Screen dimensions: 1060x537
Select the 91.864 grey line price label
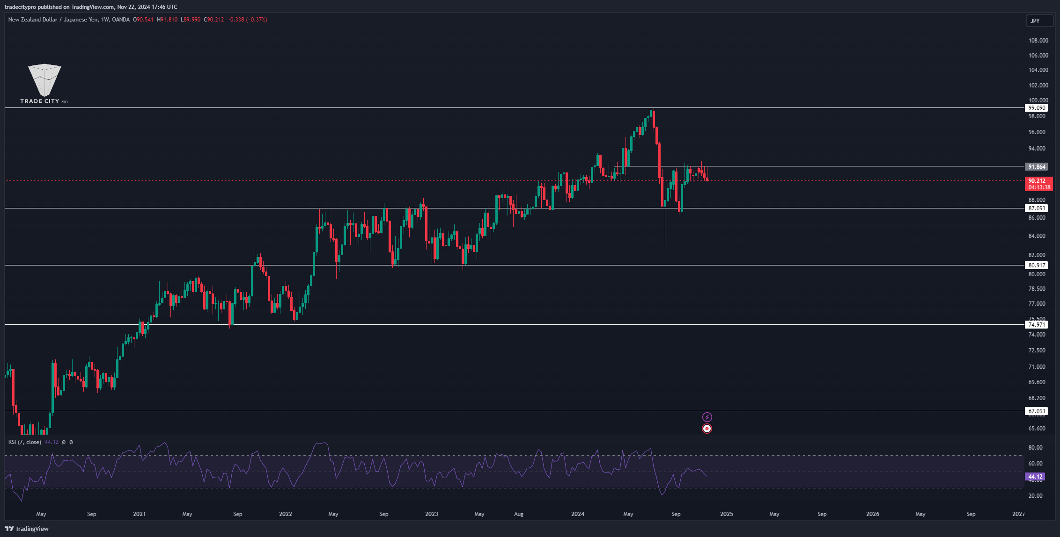1036,166
